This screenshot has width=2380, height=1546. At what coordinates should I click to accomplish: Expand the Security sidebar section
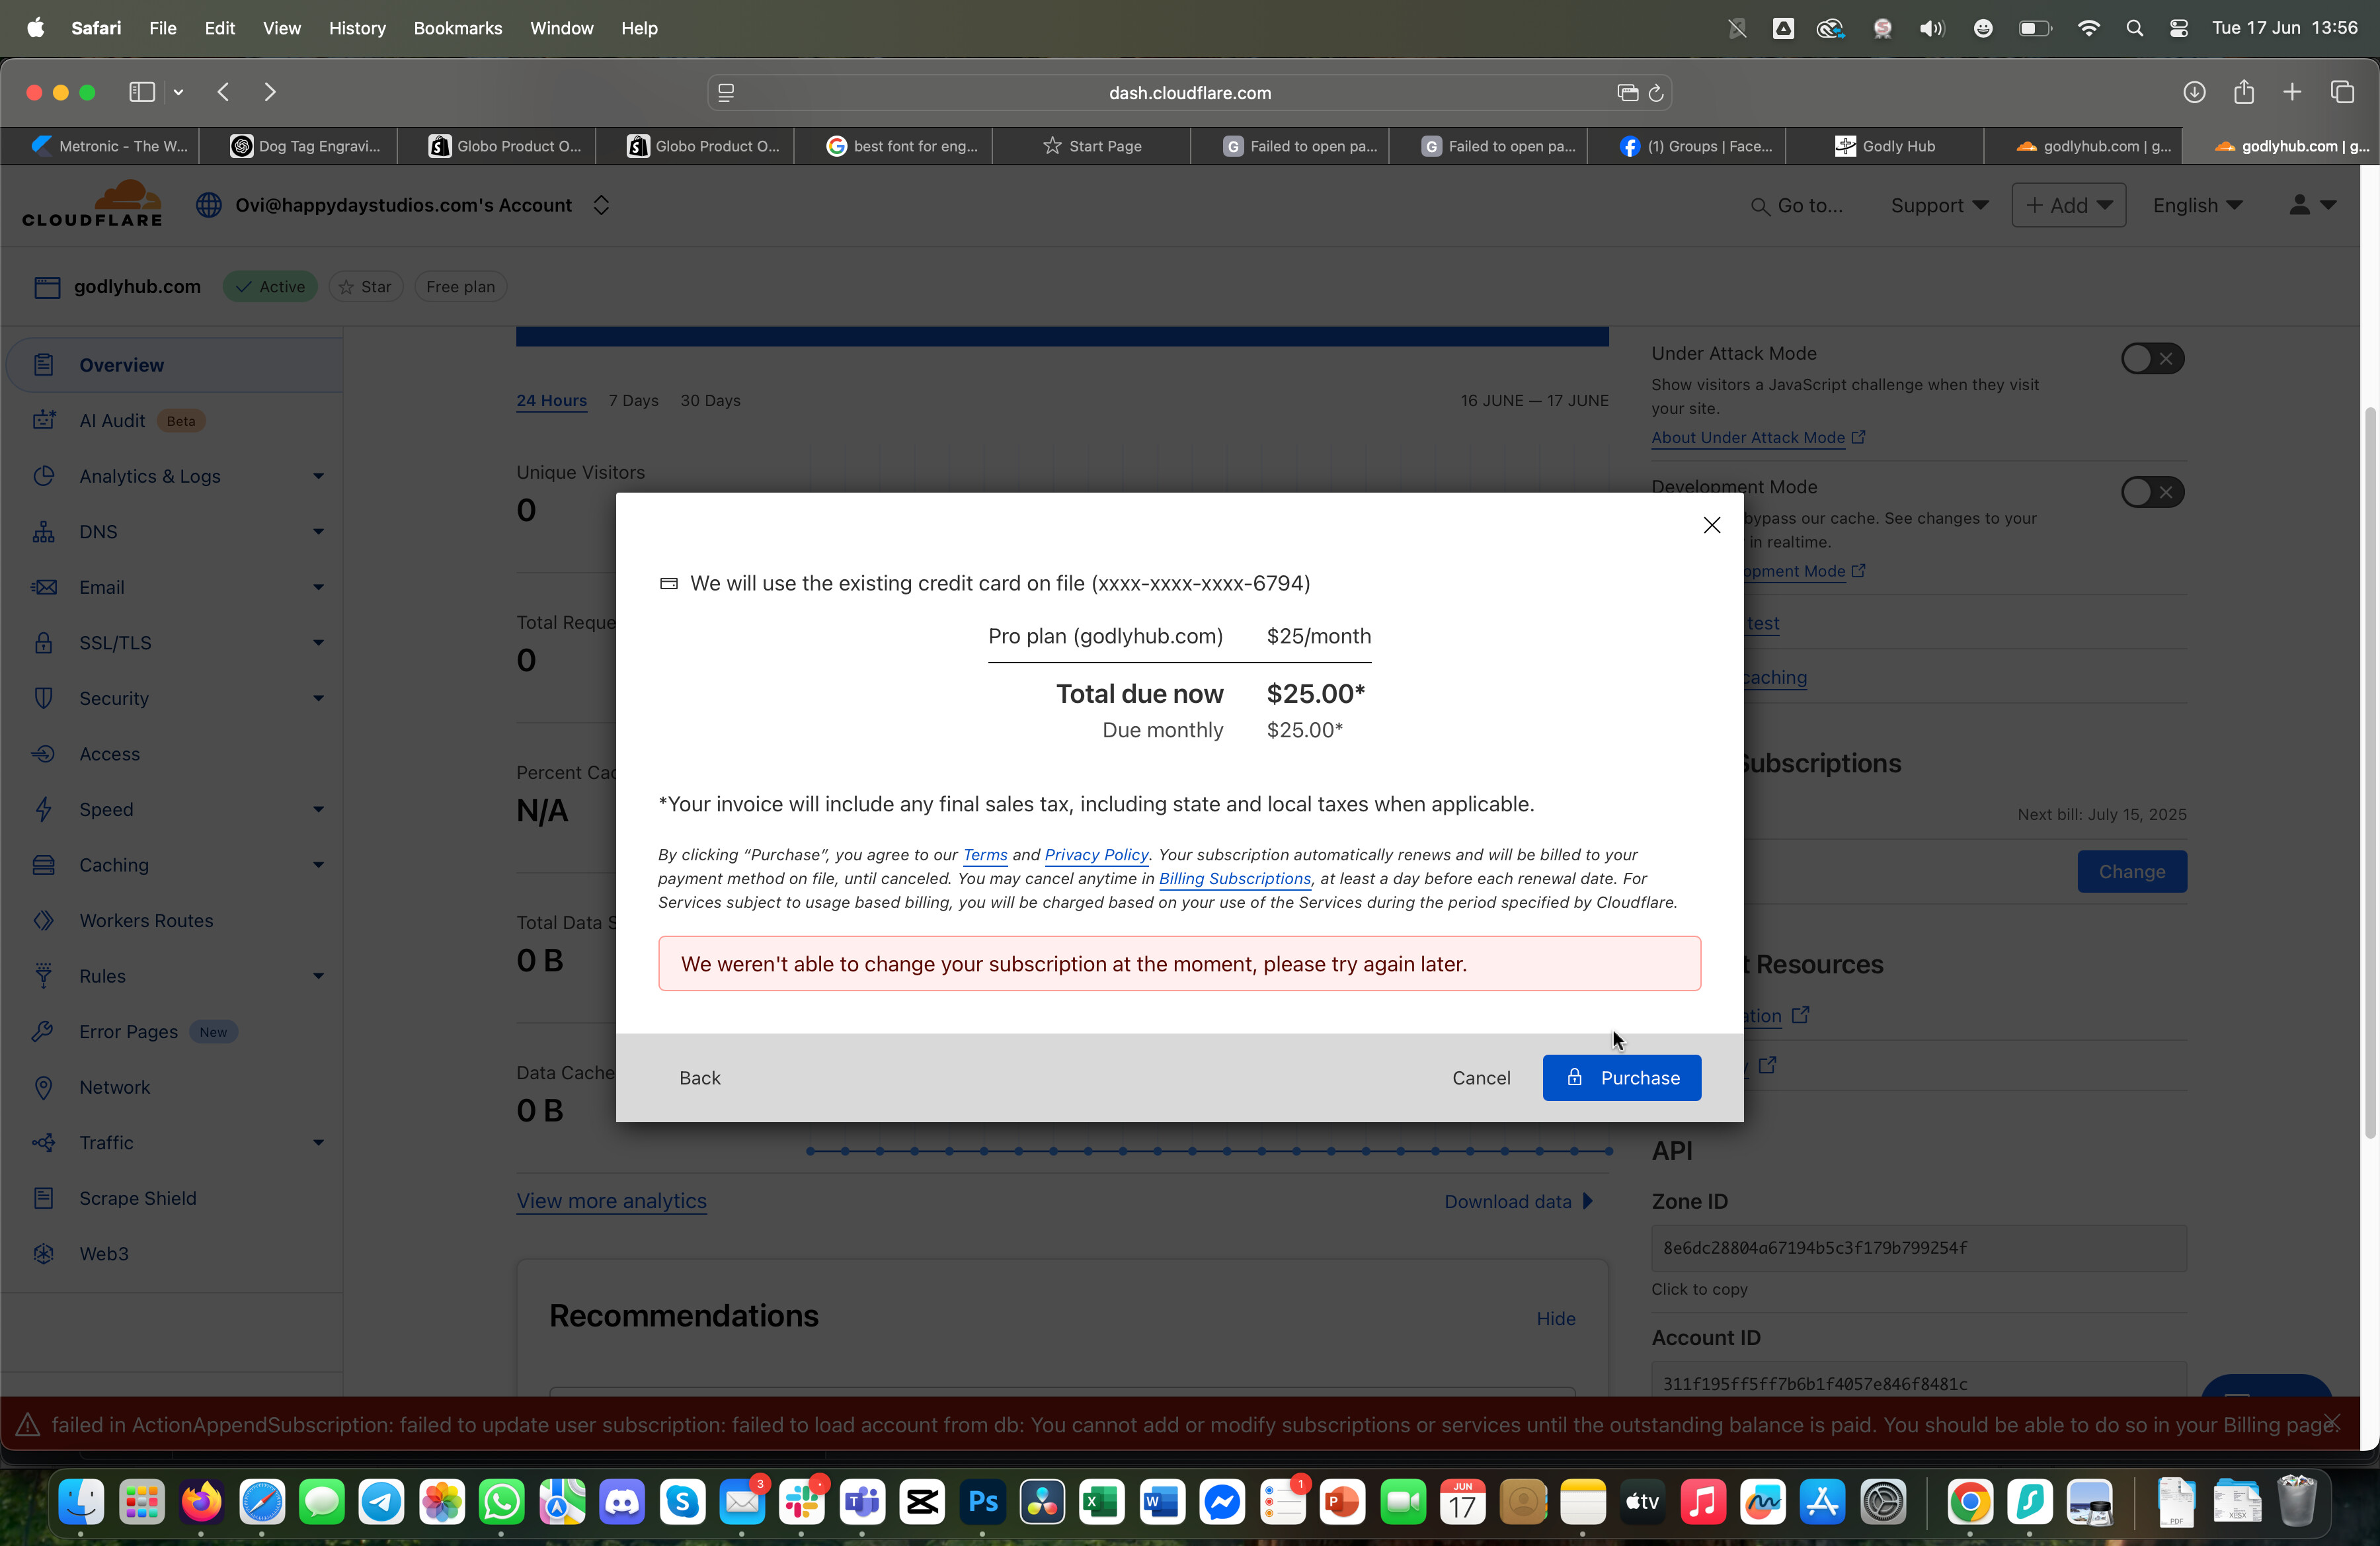point(318,698)
